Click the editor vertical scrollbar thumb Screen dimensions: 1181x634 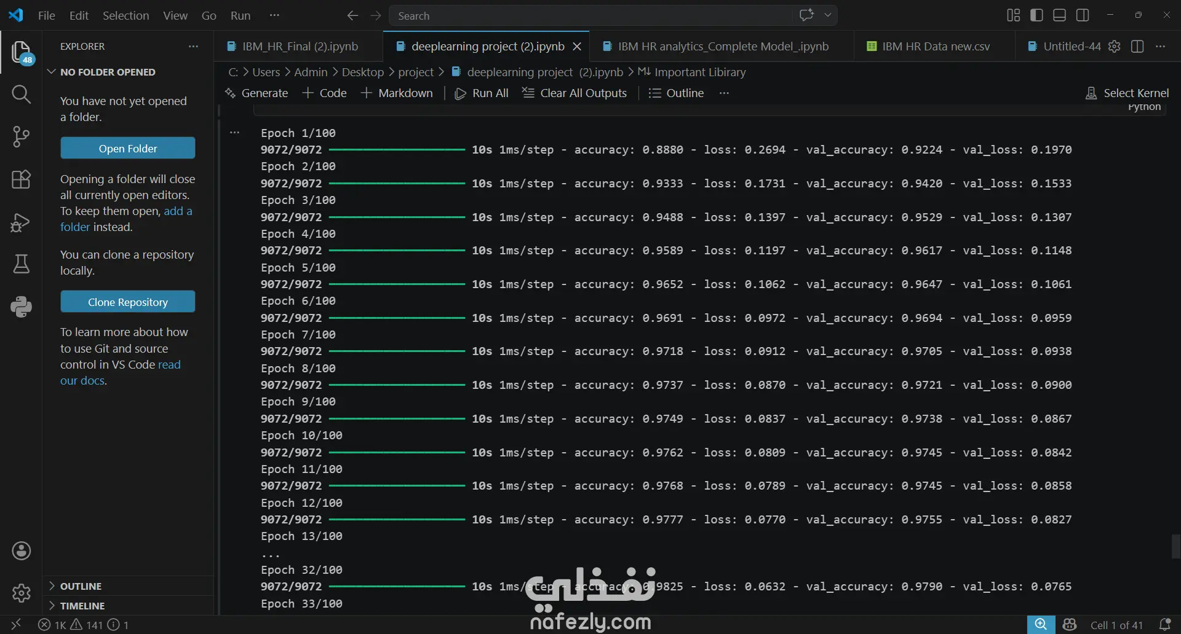pyautogui.click(x=1175, y=546)
